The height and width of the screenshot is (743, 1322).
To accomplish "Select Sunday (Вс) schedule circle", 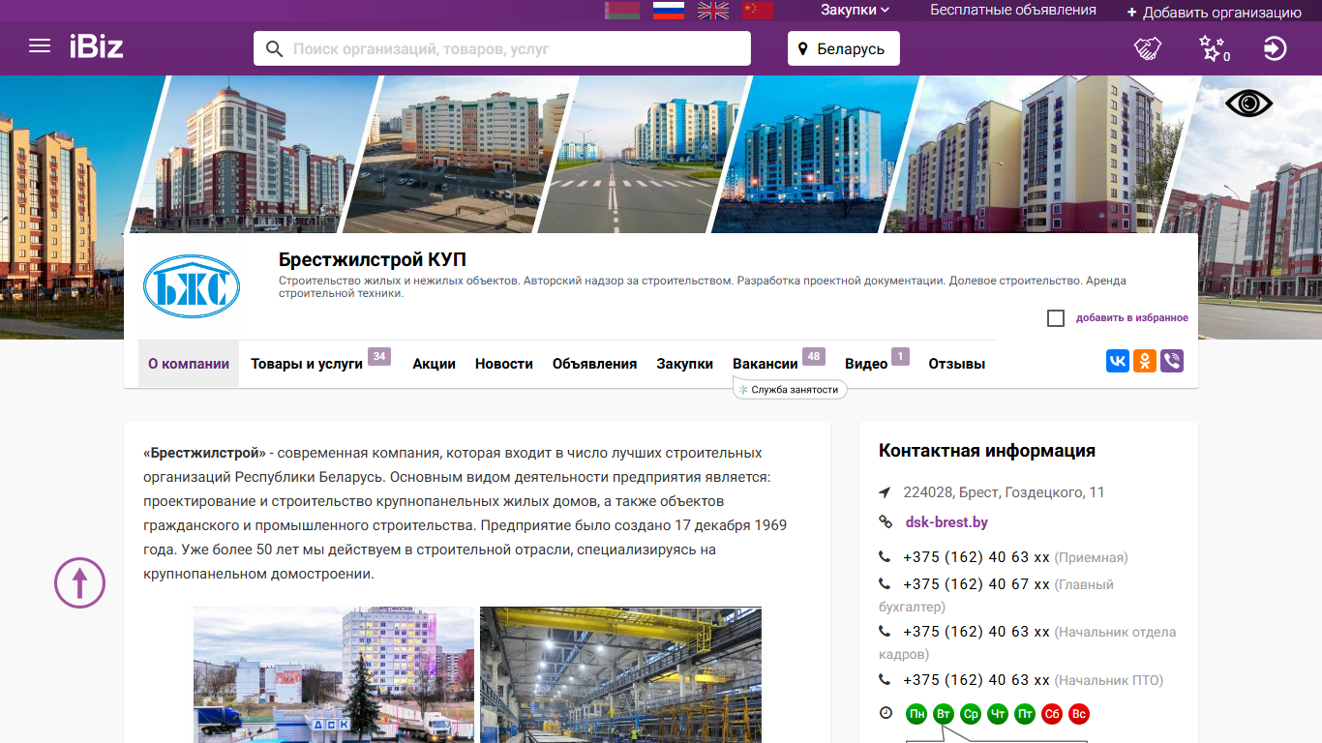I will (x=1079, y=715).
